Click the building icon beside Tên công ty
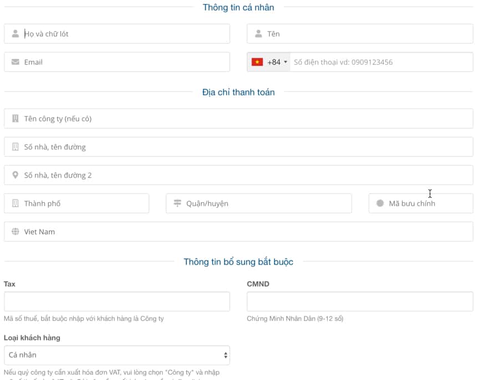This screenshot has height=380, width=478. coord(15,119)
